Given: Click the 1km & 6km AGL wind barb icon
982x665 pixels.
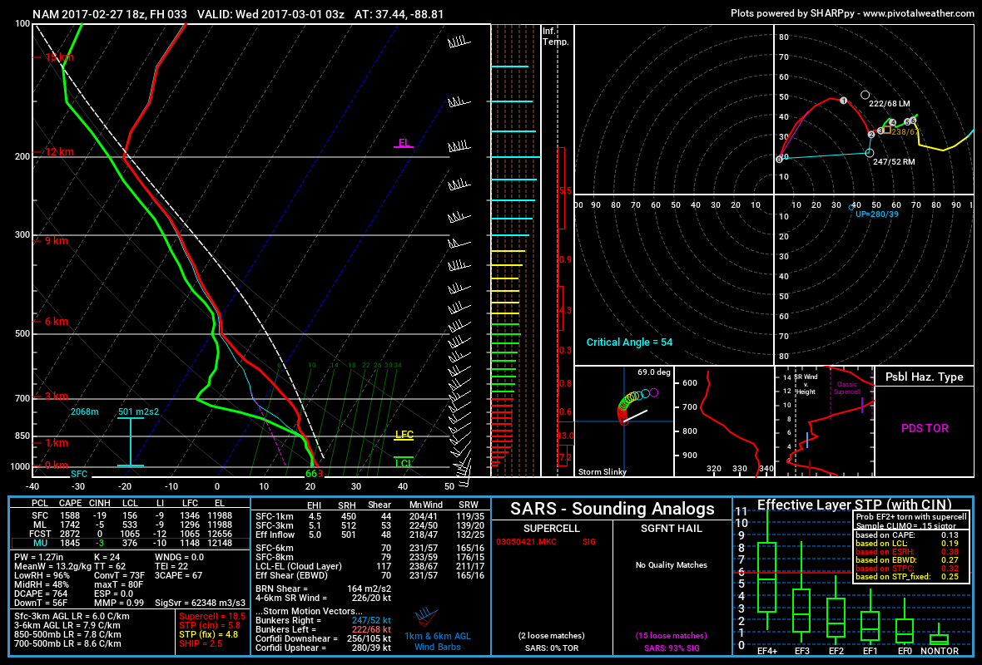Looking at the screenshot, I should click(x=426, y=617).
